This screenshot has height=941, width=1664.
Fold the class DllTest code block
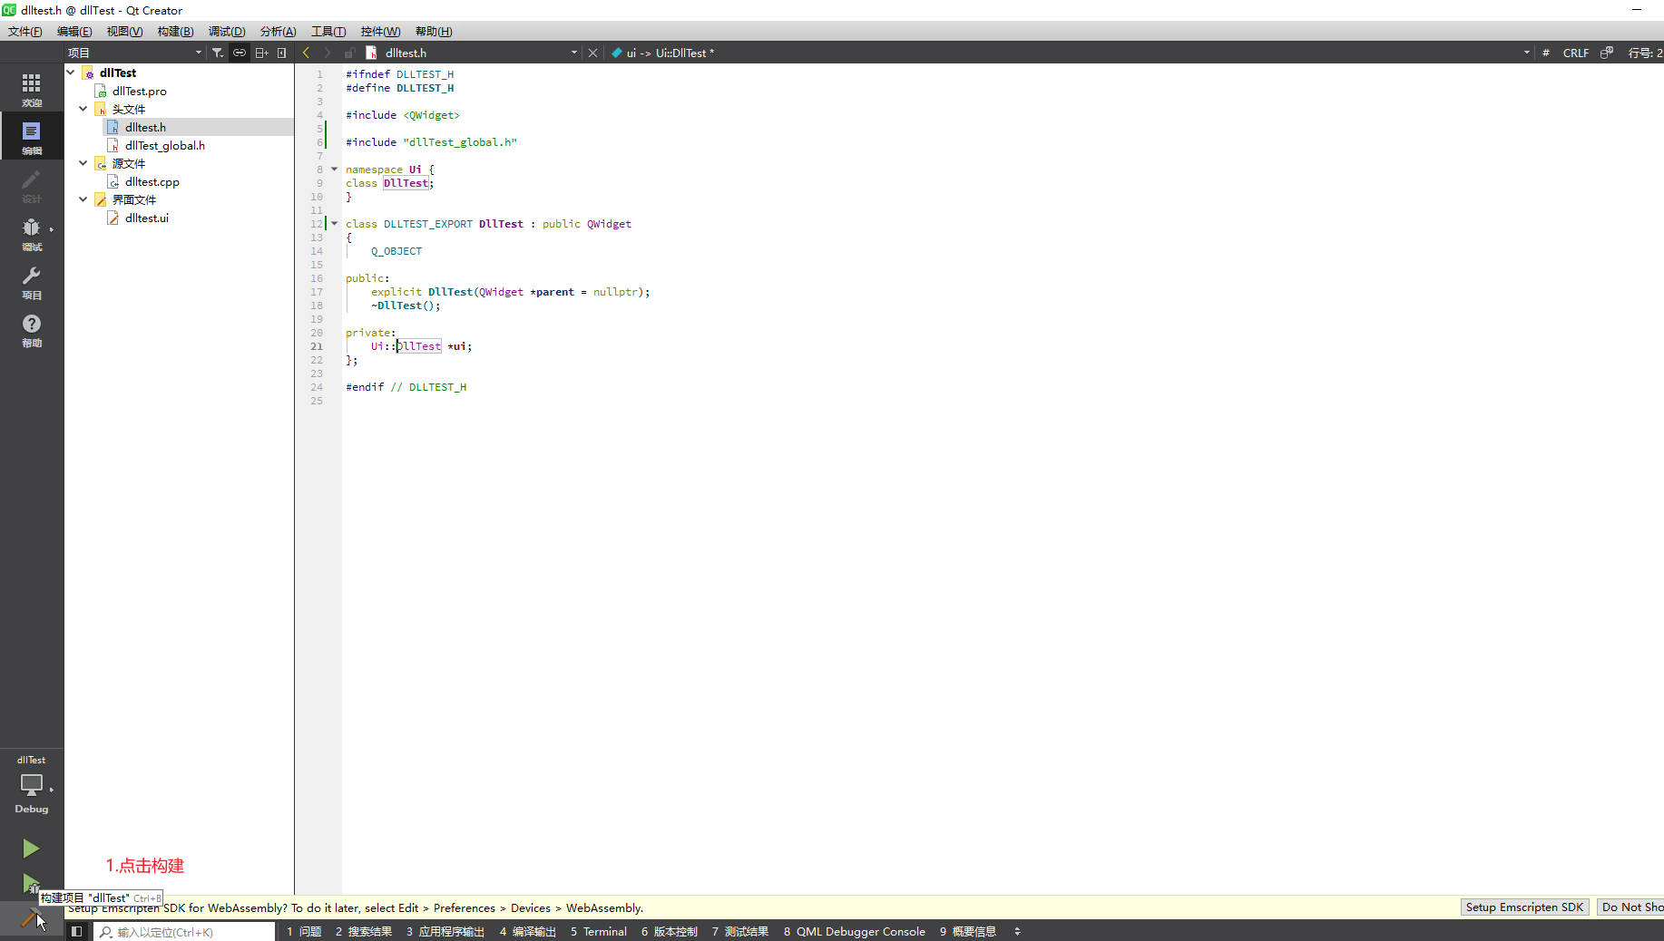pos(334,224)
